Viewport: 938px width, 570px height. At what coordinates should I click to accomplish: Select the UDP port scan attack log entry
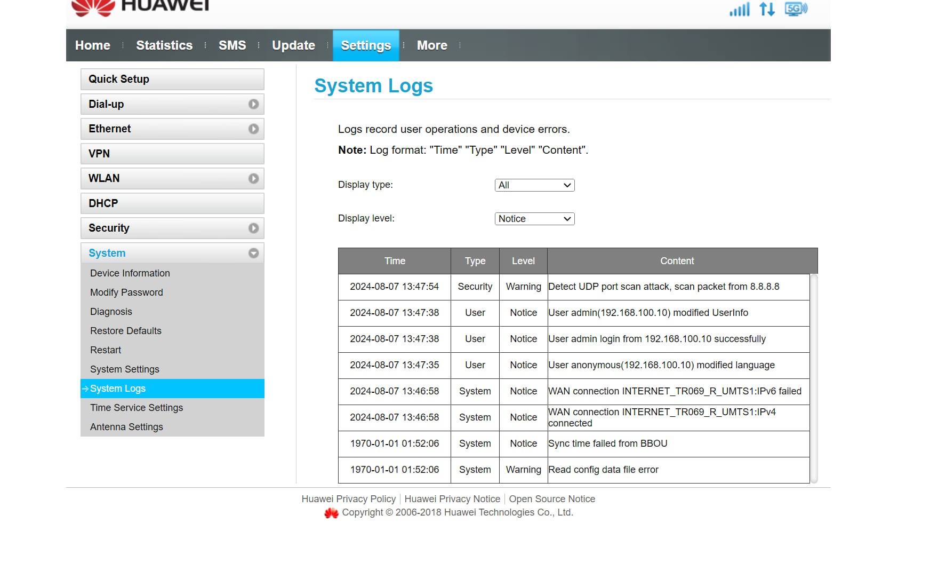(574, 287)
